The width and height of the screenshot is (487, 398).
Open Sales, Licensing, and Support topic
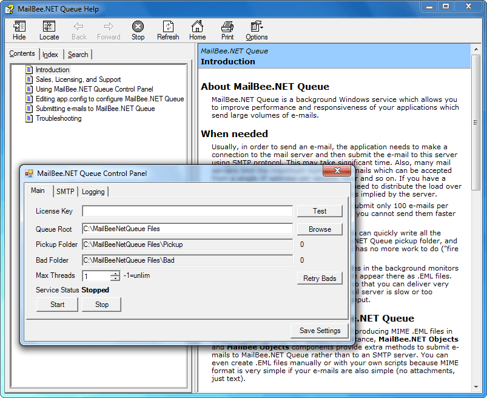click(x=78, y=79)
